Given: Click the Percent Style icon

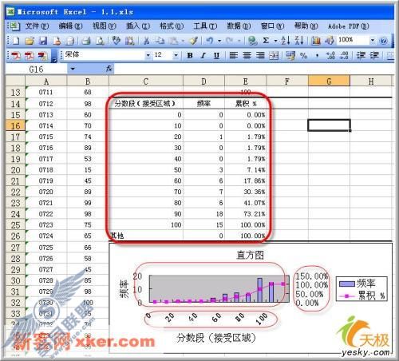Looking at the screenshot, I should pos(303,55).
